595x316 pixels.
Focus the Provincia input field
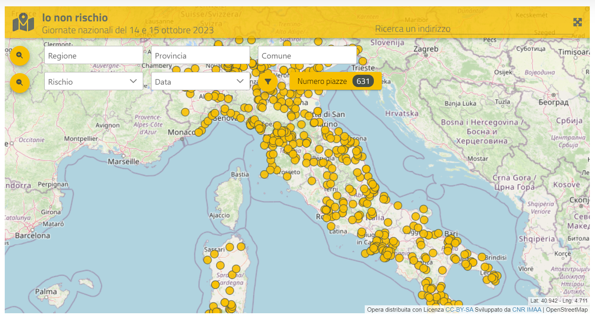201,55
